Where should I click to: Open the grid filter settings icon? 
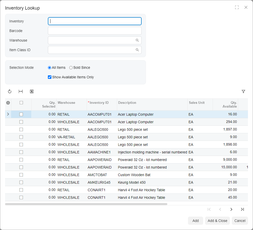(243, 91)
